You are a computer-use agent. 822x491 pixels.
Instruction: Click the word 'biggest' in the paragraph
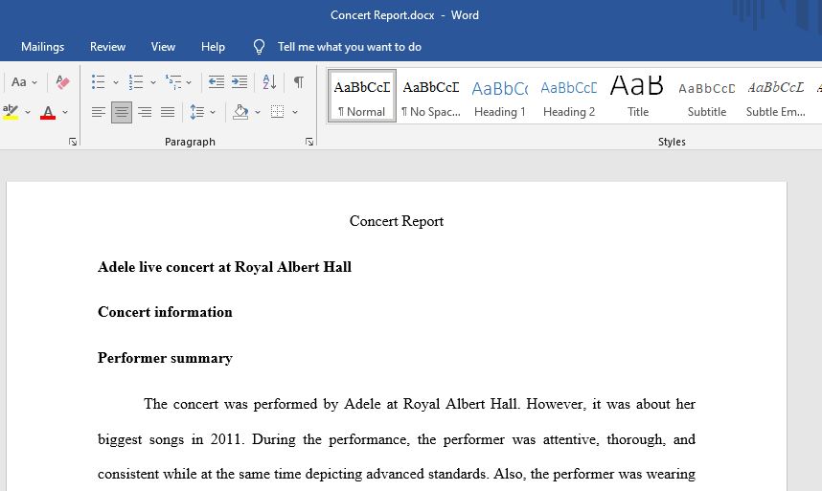tap(120, 439)
